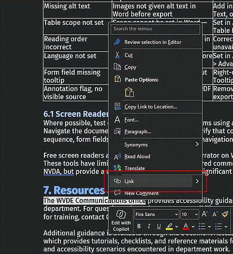Click the scissors Cut icon
Viewport: 233px width, 254px height.
click(x=117, y=55)
